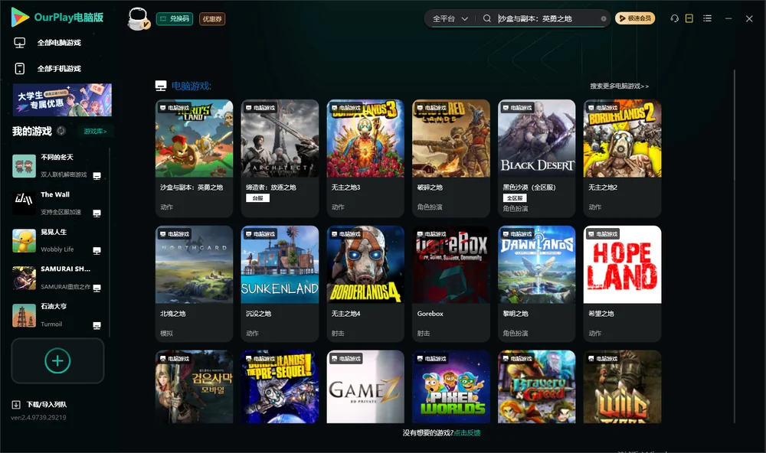Expand the 全平台 platform dropdown
Image resolution: width=766 pixels, height=453 pixels.
tap(450, 18)
